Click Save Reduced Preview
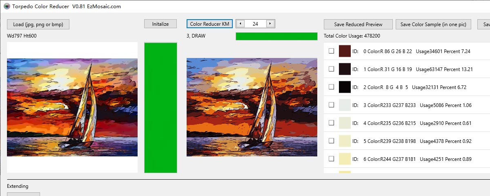 click(359, 24)
